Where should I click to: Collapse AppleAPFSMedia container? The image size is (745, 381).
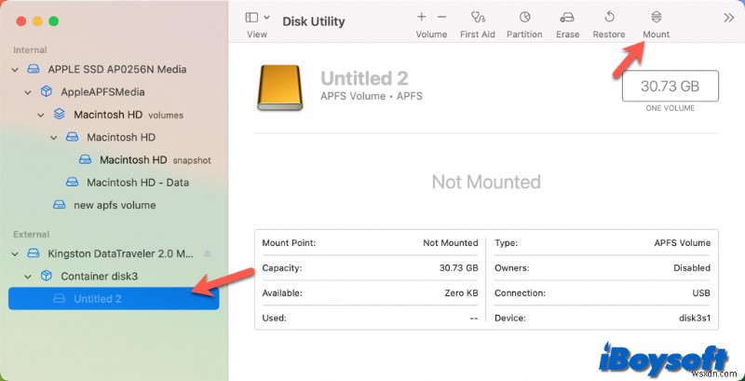pos(28,92)
